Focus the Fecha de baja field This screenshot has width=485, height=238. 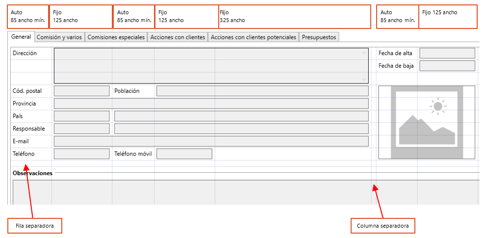tap(447, 66)
